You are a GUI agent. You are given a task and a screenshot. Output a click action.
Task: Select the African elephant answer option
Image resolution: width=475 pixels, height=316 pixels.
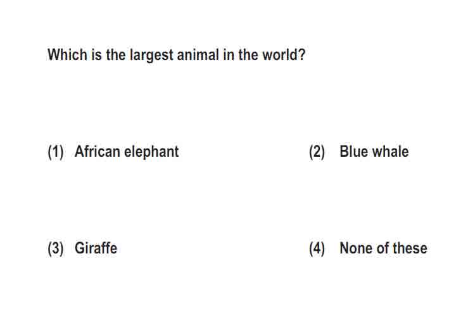127,152
